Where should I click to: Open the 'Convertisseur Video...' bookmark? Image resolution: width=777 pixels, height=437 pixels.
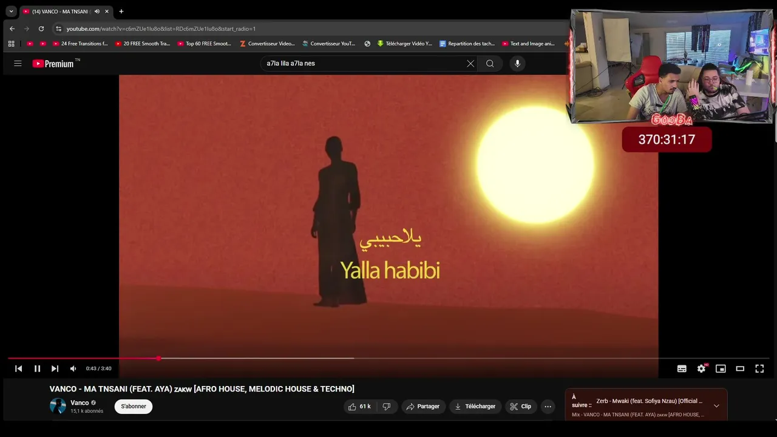[267, 44]
